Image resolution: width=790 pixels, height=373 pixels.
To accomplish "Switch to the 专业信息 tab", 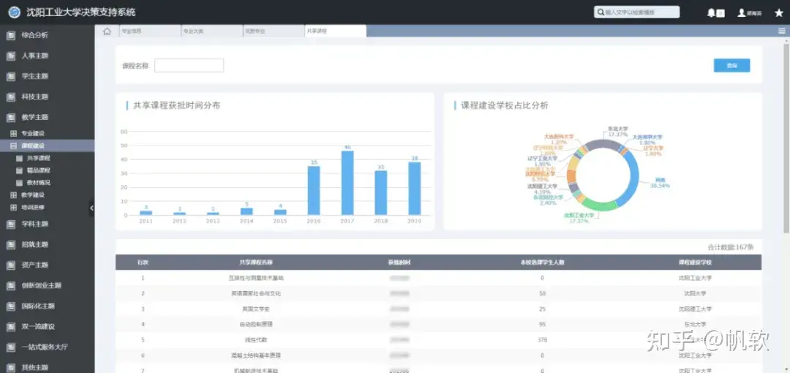I will coord(150,31).
